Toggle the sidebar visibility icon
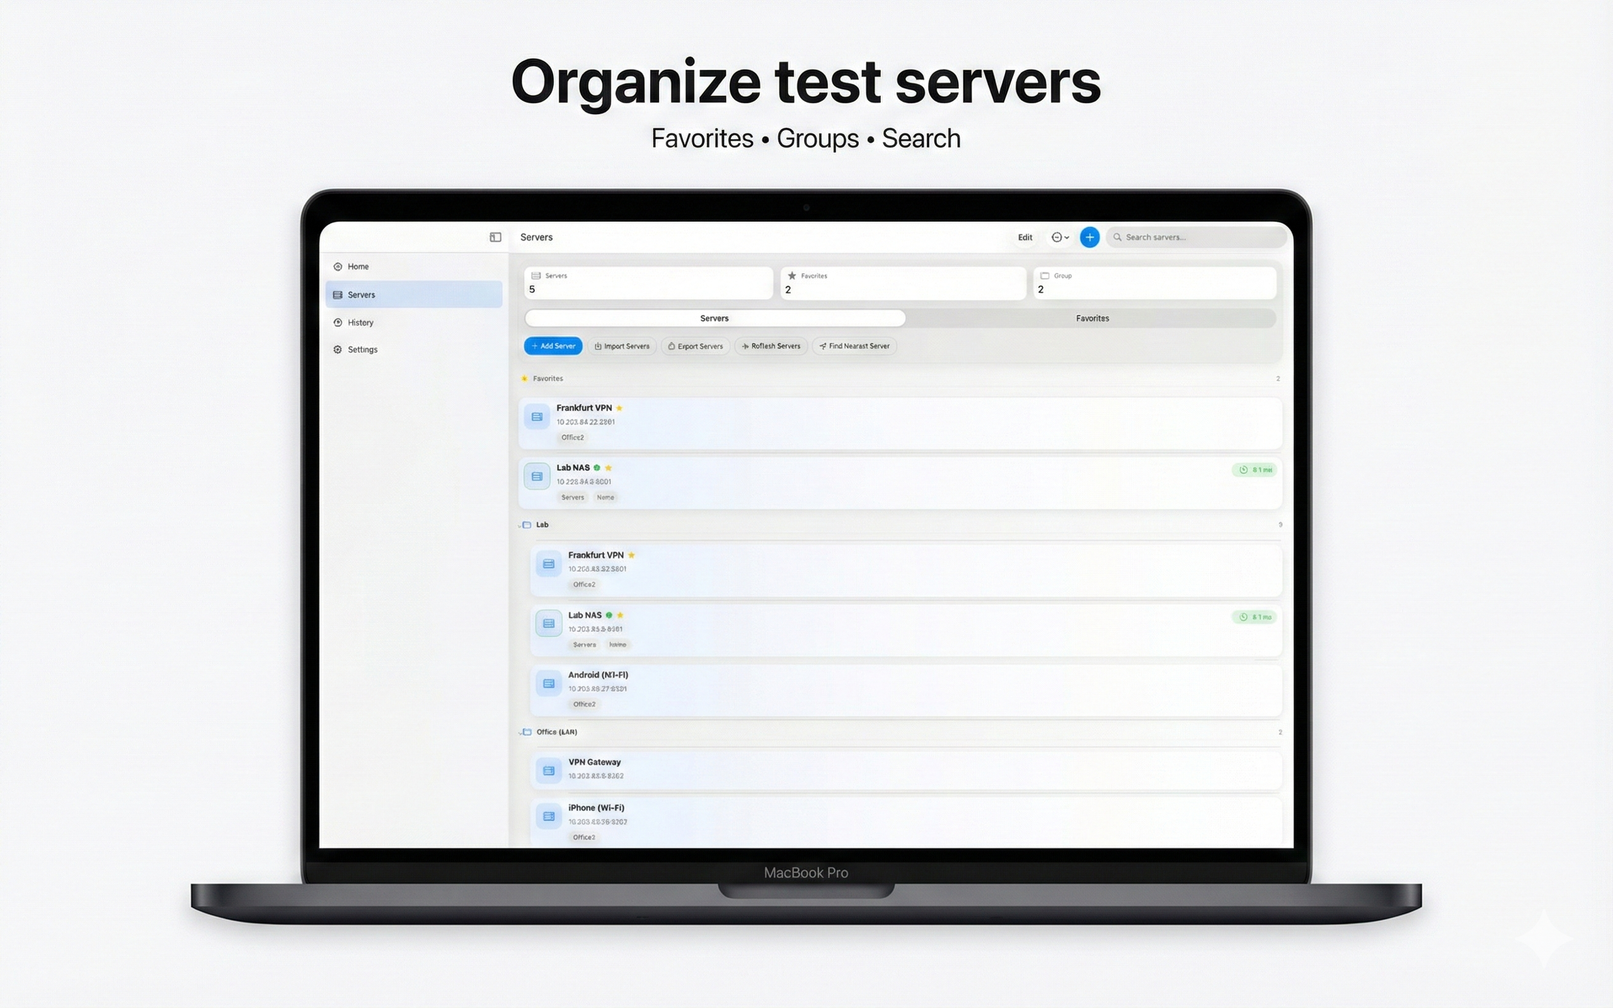Viewport: 1613px width, 1008px height. [495, 237]
